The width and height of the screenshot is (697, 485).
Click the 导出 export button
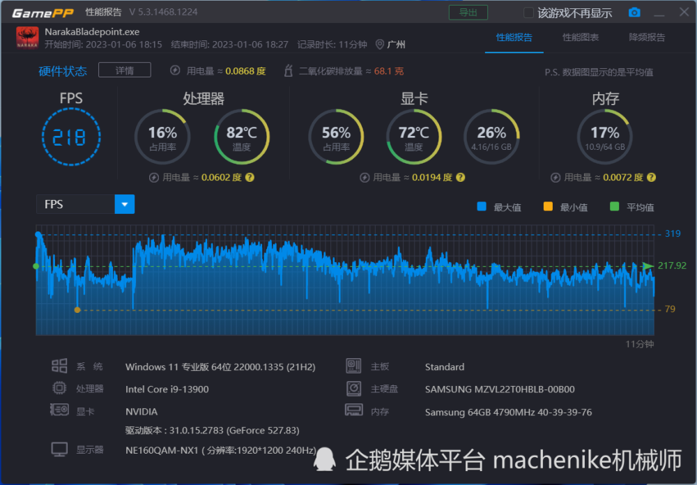click(468, 13)
